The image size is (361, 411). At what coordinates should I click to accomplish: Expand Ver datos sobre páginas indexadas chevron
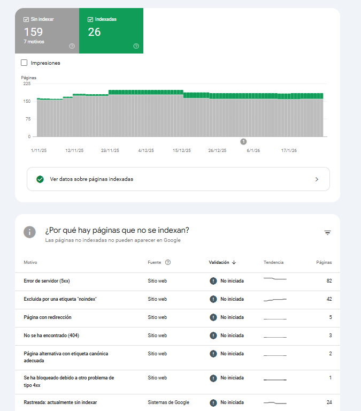point(317,179)
